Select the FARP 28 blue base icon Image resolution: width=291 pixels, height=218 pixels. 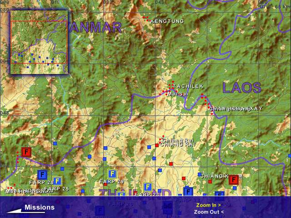(x=42, y=174)
